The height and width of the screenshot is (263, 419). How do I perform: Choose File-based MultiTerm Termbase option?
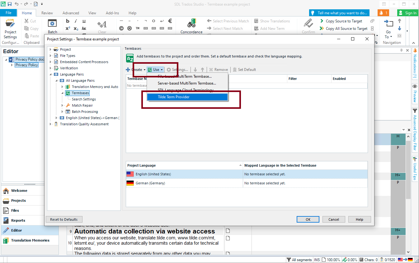pos(187,76)
